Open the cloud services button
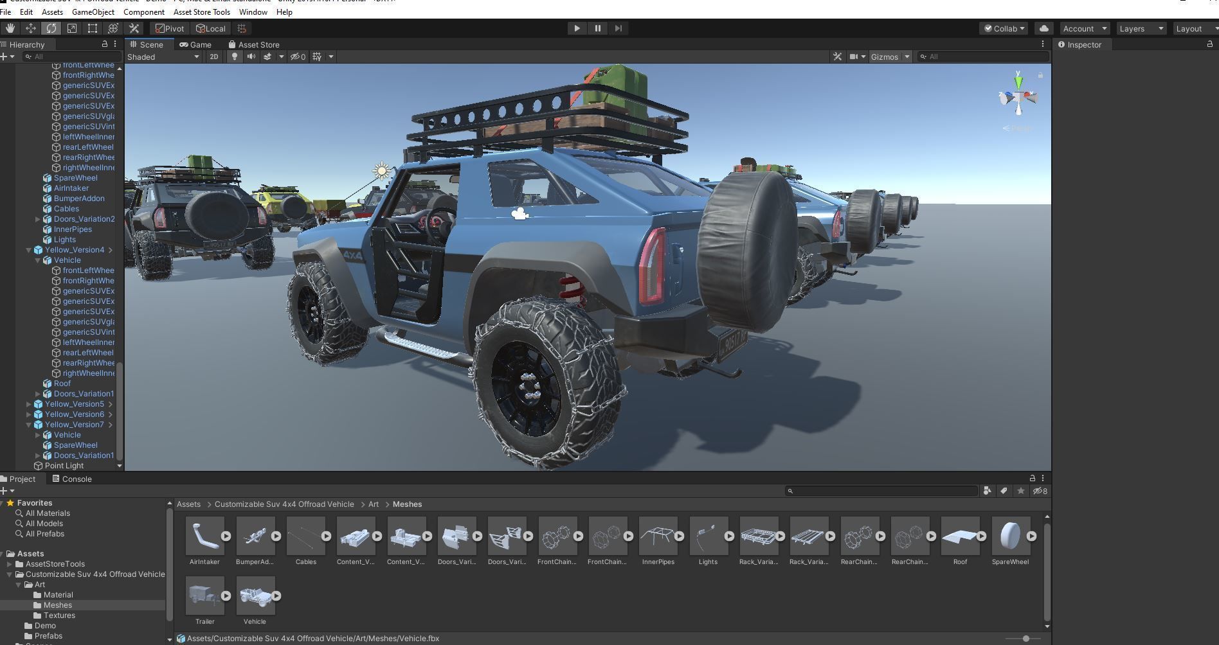This screenshot has width=1219, height=645. [x=1044, y=28]
